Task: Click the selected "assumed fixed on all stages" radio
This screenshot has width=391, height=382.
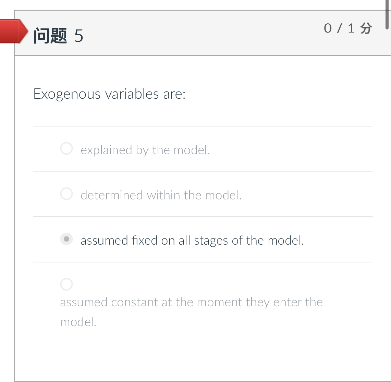Action: [66, 239]
